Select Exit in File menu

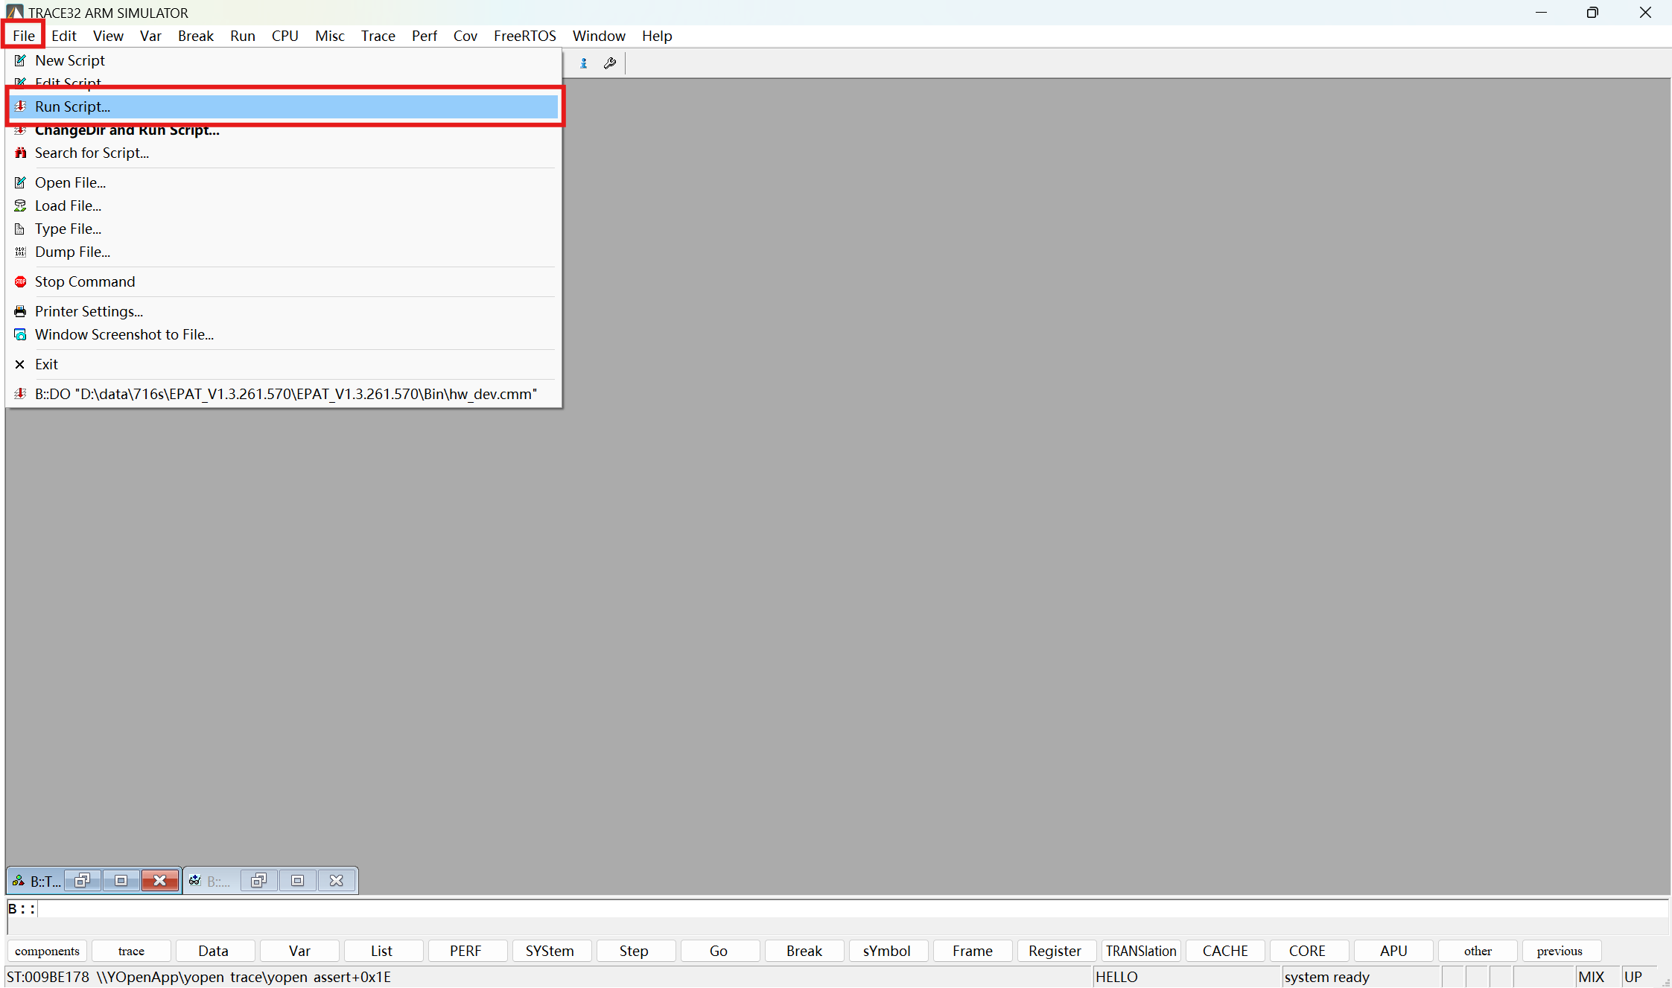284,364
